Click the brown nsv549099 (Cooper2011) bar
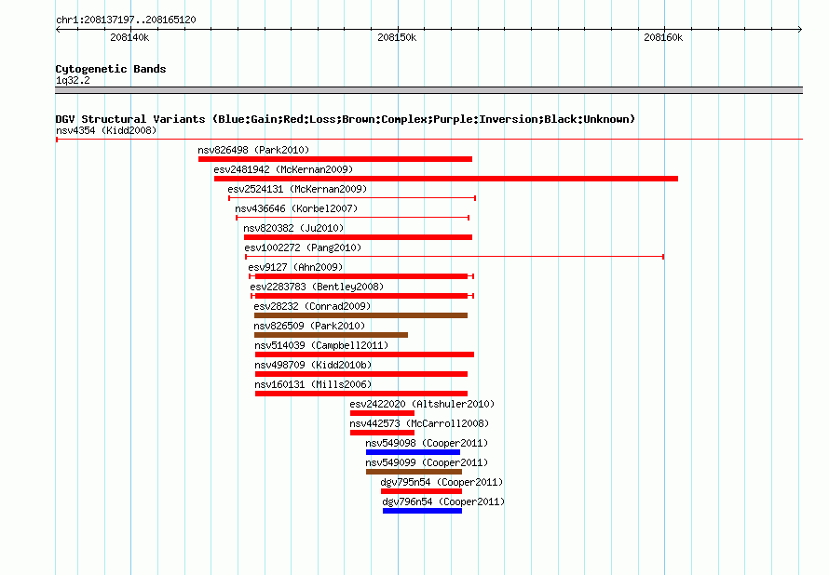 pos(414,472)
